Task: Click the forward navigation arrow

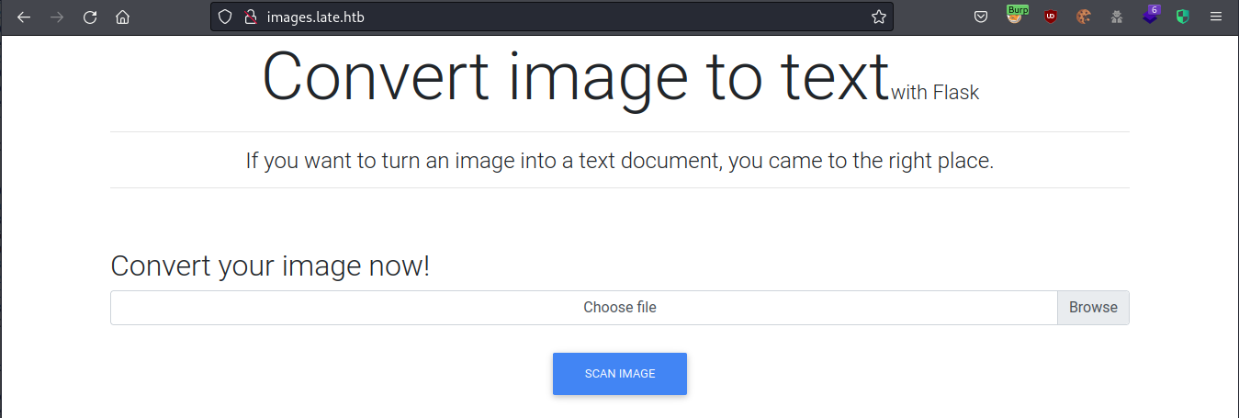Action: tap(57, 17)
